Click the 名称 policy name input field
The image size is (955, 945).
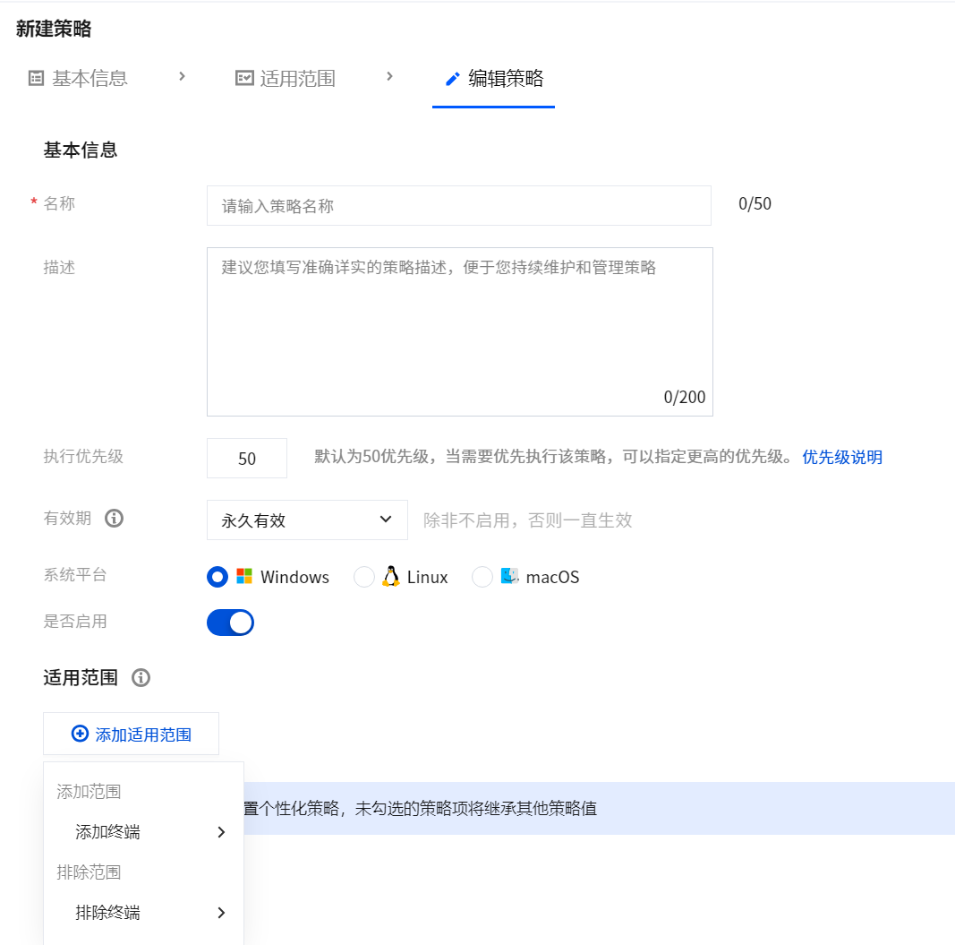coord(458,206)
